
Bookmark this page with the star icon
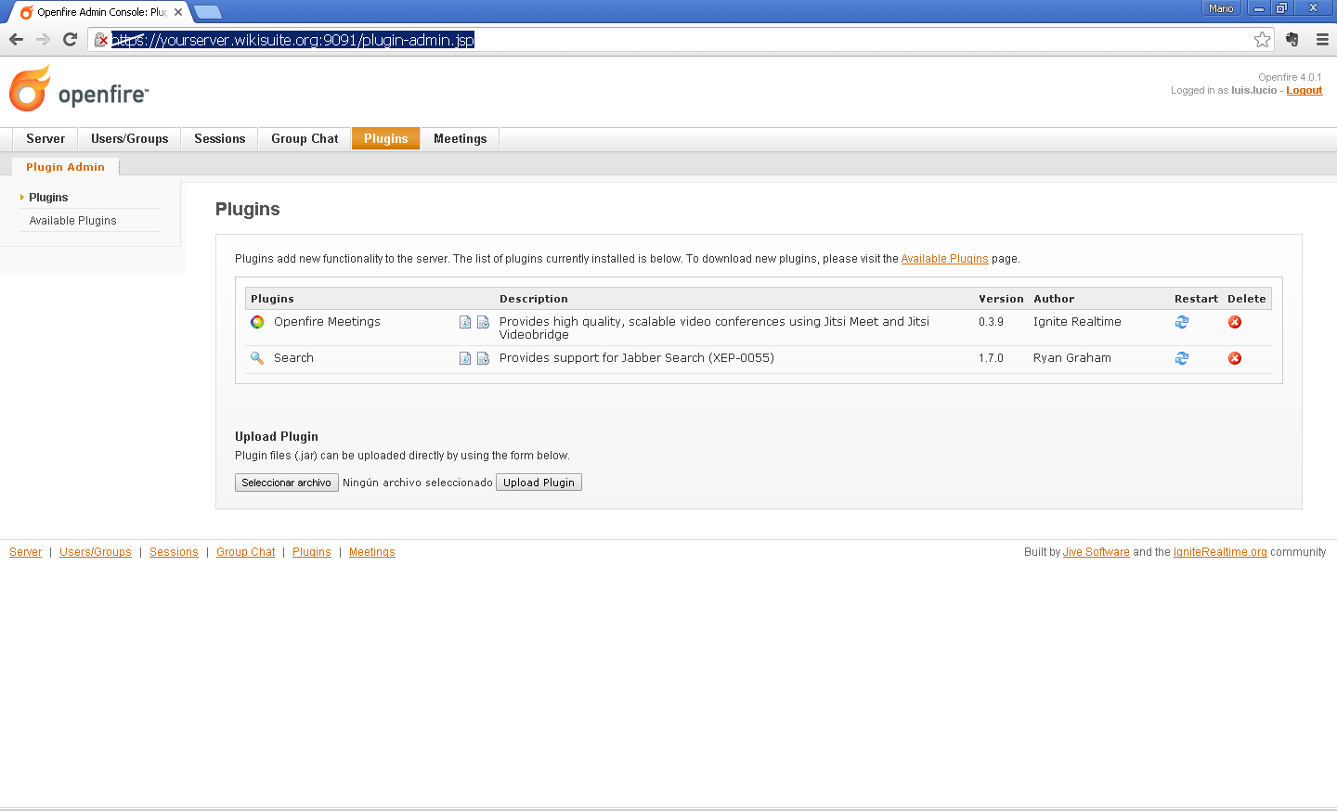[x=1262, y=40]
